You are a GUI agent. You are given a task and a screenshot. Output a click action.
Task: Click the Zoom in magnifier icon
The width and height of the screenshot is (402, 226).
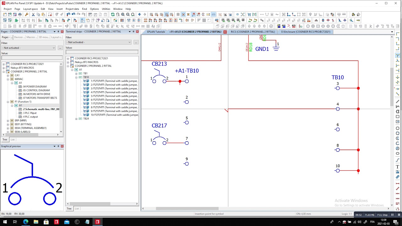pyautogui.click(x=123, y=14)
